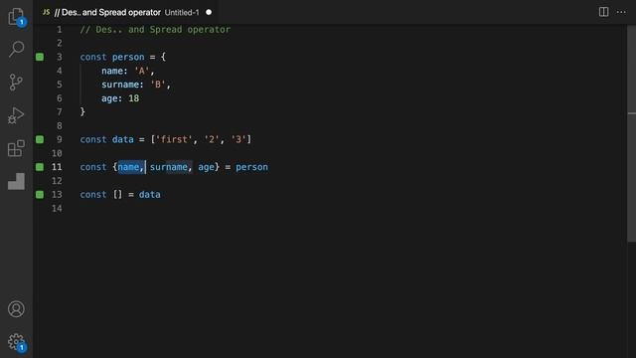
Task: Click the comment text on line 1
Action: tap(155, 30)
